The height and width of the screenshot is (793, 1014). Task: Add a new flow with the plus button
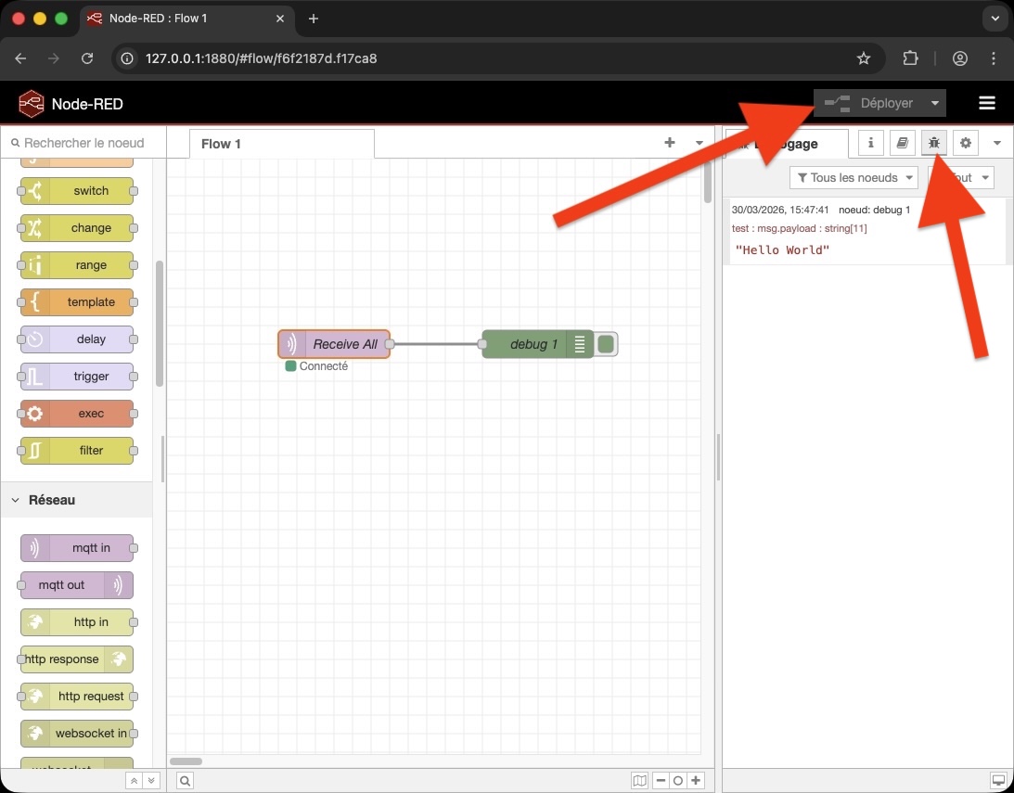click(670, 143)
